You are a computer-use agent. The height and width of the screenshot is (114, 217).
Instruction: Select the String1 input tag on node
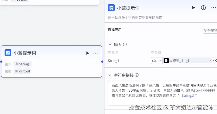tap(23, 64)
